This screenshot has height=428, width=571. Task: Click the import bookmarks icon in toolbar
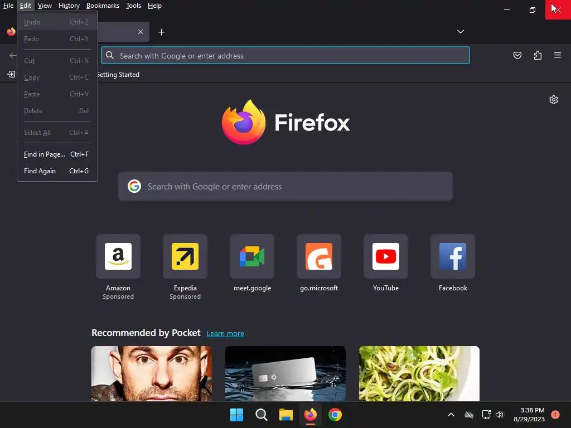11,74
